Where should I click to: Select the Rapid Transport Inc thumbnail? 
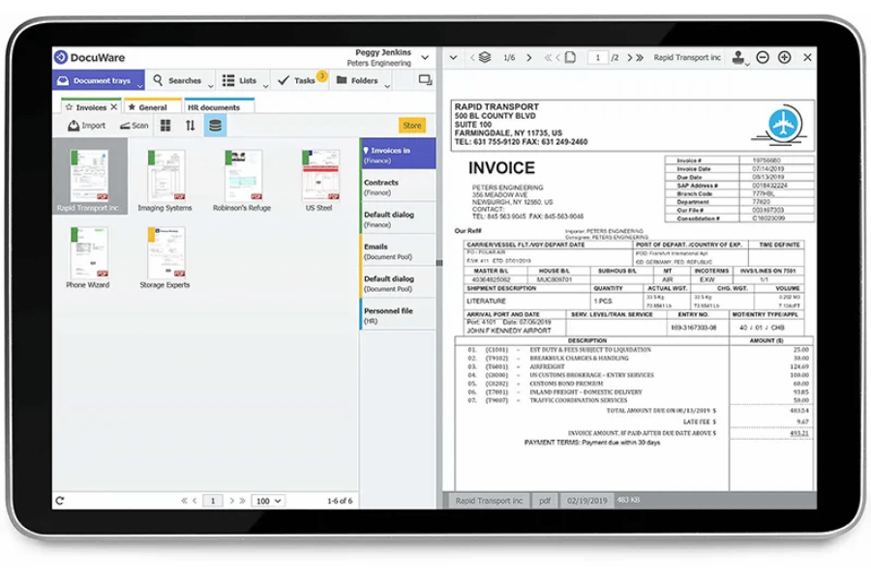[x=89, y=177]
